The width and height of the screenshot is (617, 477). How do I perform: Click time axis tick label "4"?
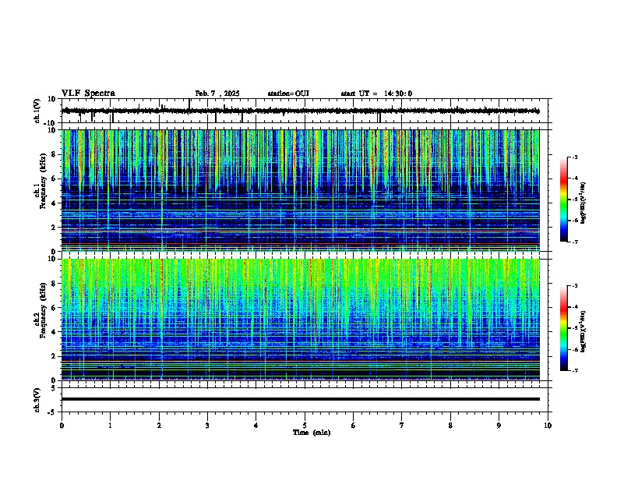(256, 426)
